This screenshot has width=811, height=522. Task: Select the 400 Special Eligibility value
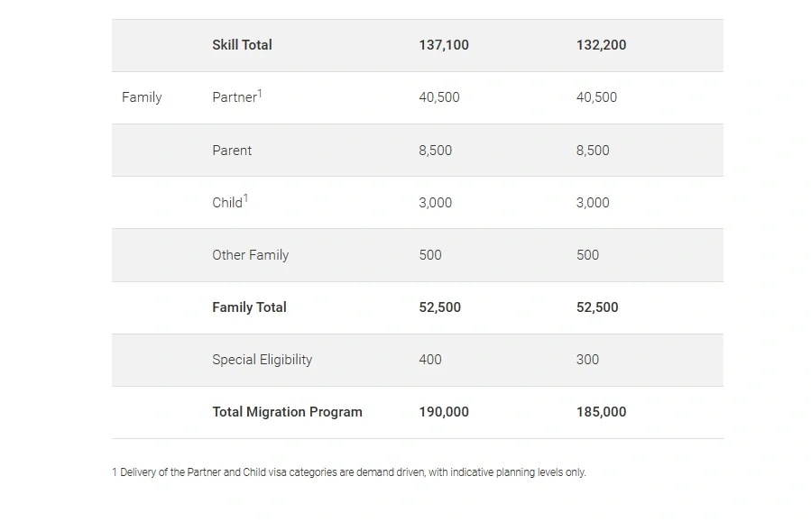tap(430, 360)
